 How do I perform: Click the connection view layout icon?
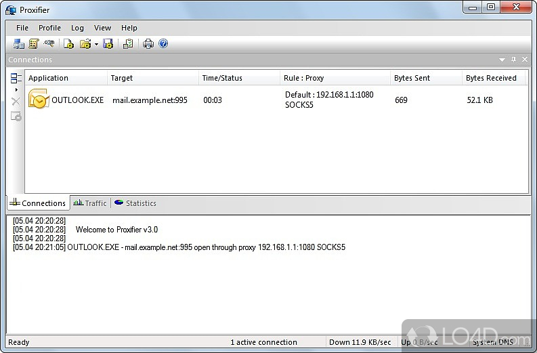(16, 79)
